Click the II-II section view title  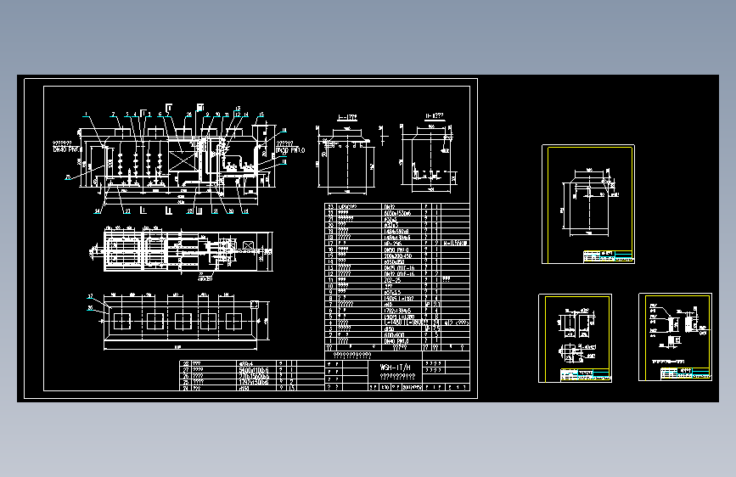coord(434,115)
